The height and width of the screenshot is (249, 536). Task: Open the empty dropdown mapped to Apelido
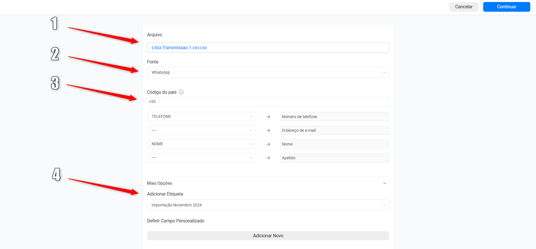(201, 158)
